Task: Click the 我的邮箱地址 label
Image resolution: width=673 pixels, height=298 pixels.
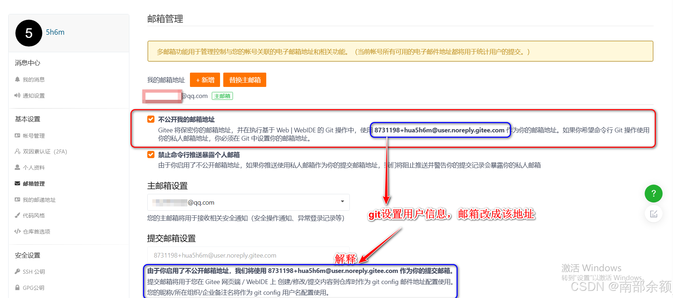Action: [166, 80]
